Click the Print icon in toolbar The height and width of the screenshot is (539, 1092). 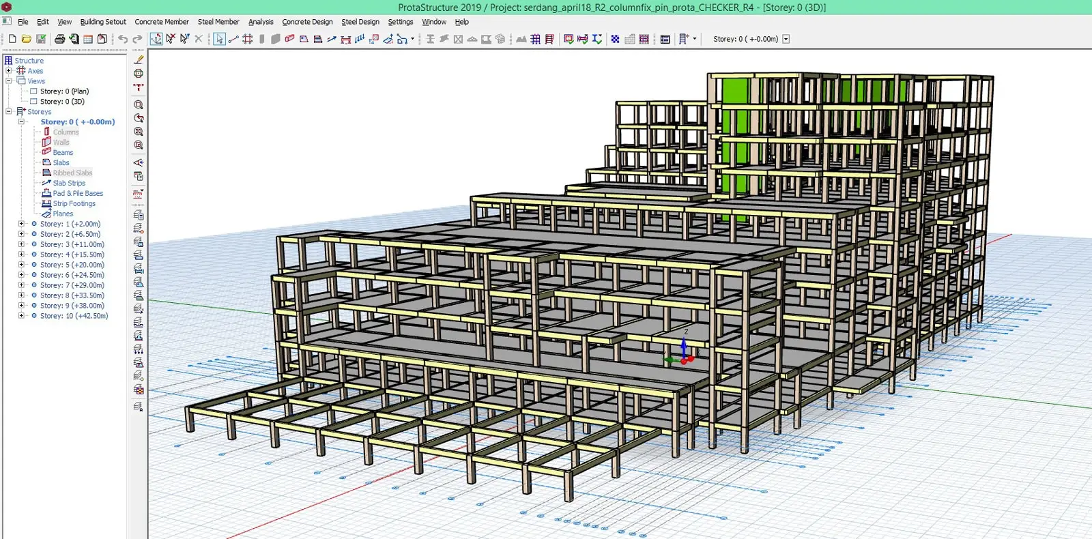pos(60,39)
